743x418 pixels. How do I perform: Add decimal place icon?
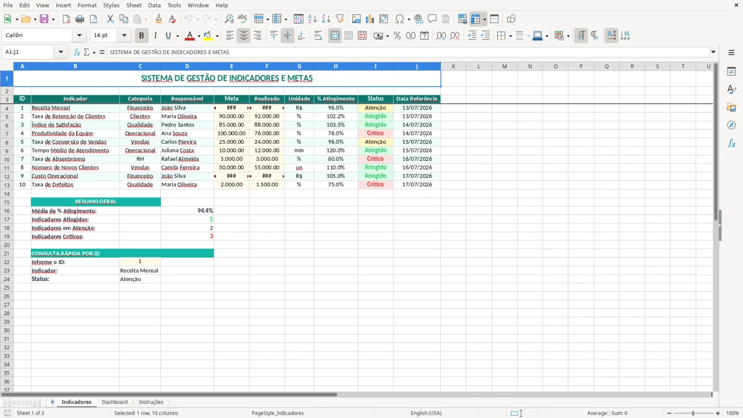441,36
